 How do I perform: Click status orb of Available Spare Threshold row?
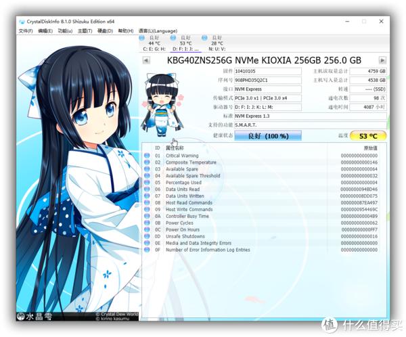tap(147, 176)
